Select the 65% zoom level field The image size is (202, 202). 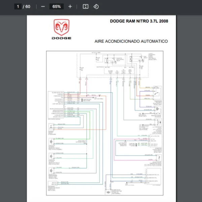pos(57,6)
